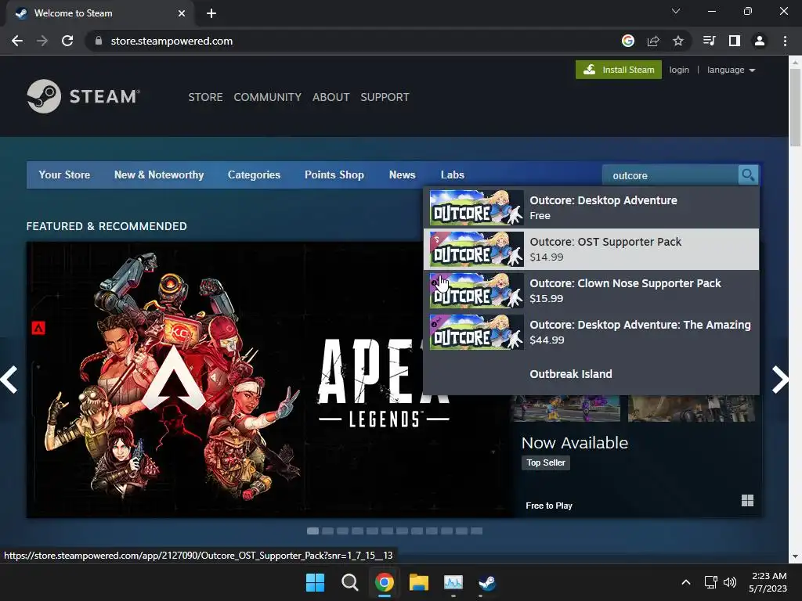Viewport: 802px width, 601px height.
Task: Select Outcore: Desktop Adventure free result
Action: click(x=591, y=208)
